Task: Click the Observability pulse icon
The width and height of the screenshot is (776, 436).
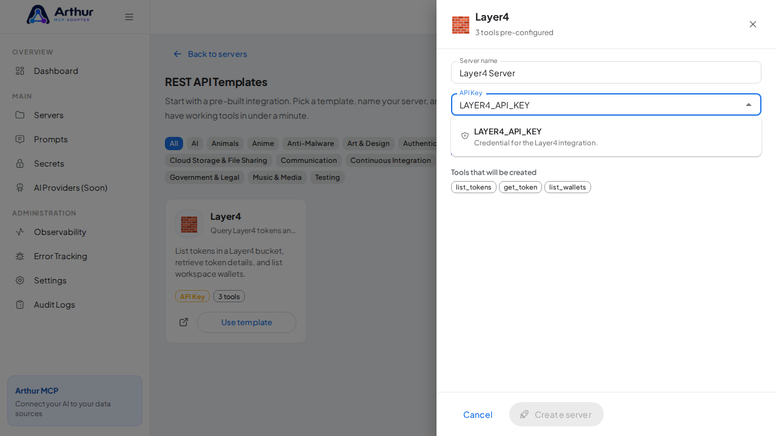Action: pyautogui.click(x=20, y=232)
